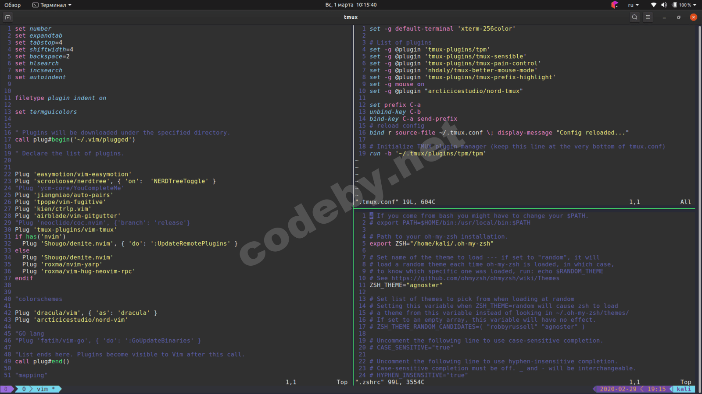Restore down the terminal window
This screenshot has height=394, width=702.
pos(679,17)
